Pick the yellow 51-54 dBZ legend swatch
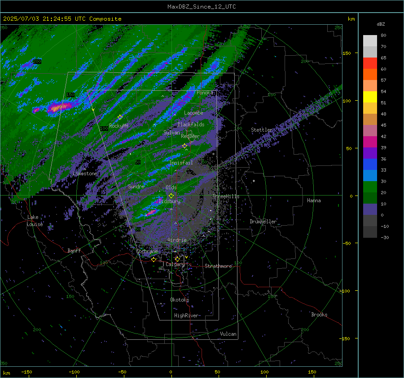404x378 pixels. pyautogui.click(x=370, y=97)
